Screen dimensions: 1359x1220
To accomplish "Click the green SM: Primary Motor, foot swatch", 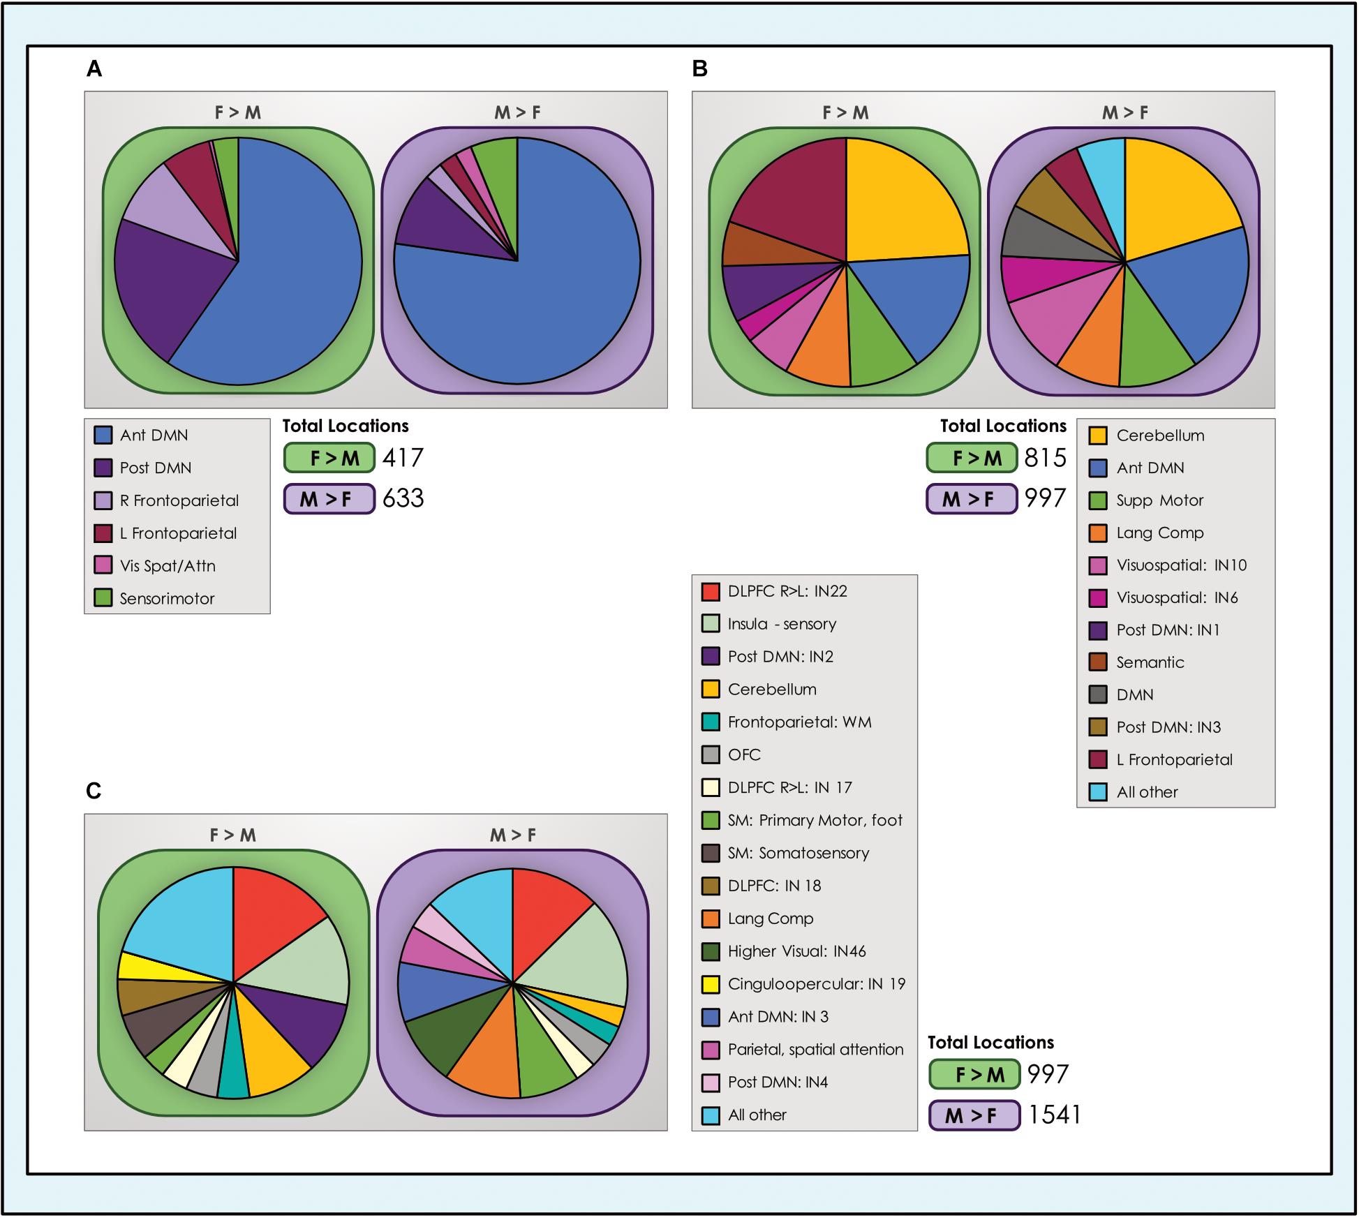I will pyautogui.click(x=711, y=821).
